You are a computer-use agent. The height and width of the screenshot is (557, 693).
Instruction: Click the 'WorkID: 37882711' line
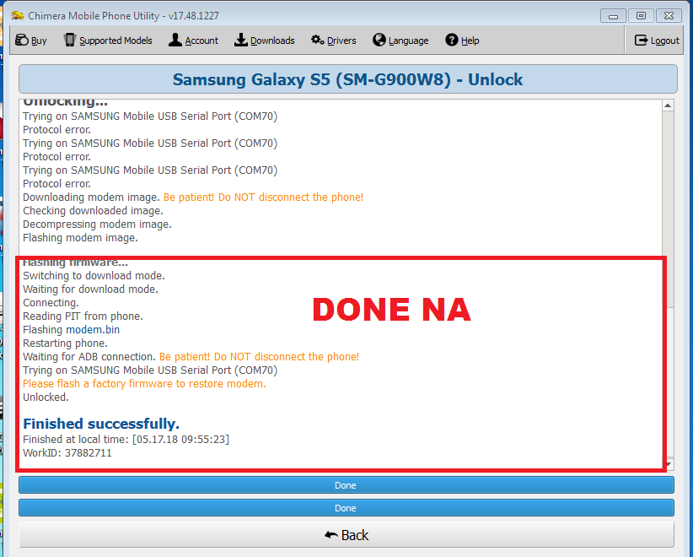point(67,452)
